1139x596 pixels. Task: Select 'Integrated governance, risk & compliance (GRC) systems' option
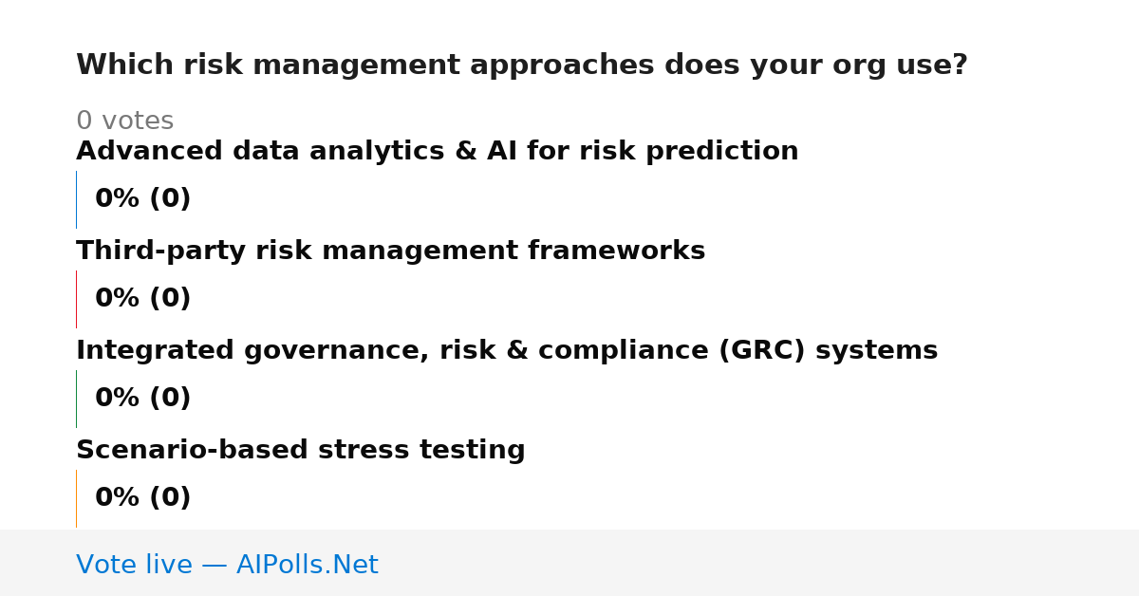[507, 350]
